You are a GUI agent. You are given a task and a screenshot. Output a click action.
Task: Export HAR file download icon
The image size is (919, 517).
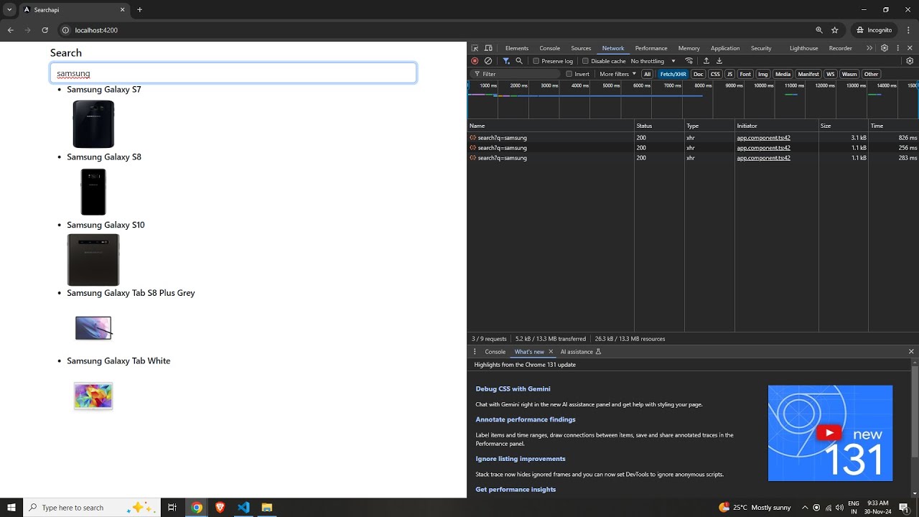[x=719, y=61]
